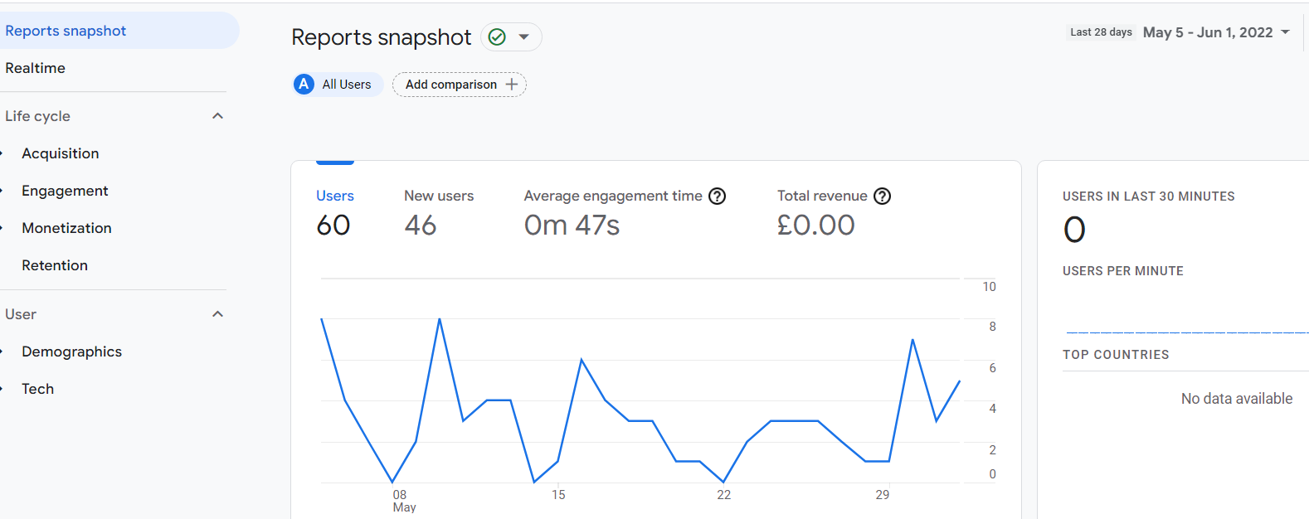Click the plus icon in Add comparison
Image resolution: width=1309 pixels, height=519 pixels.
(512, 85)
